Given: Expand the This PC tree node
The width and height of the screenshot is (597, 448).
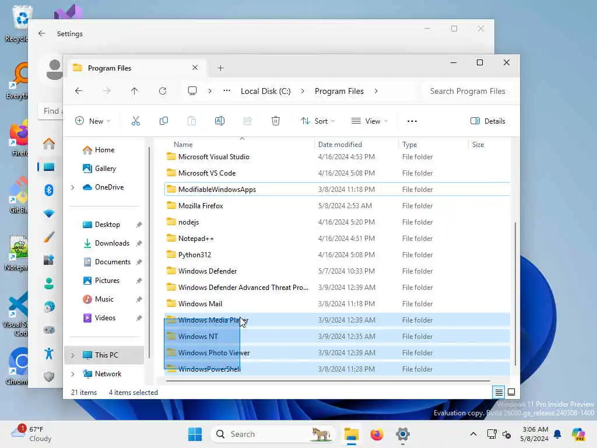Looking at the screenshot, I should tap(72, 355).
